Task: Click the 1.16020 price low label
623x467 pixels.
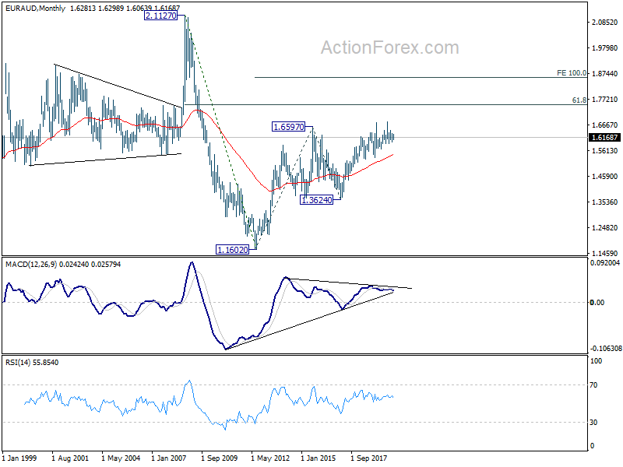Action: (x=232, y=250)
